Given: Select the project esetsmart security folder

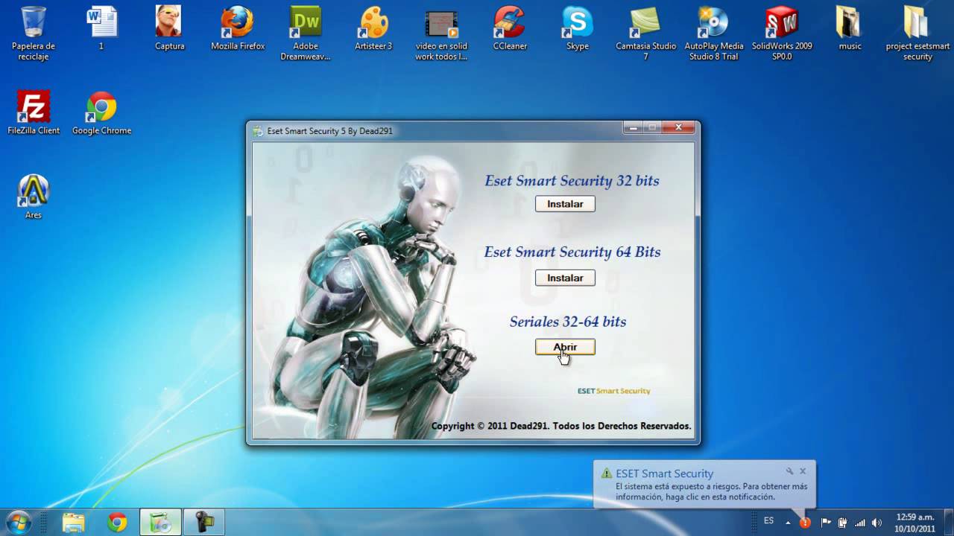Looking at the screenshot, I should [917, 33].
